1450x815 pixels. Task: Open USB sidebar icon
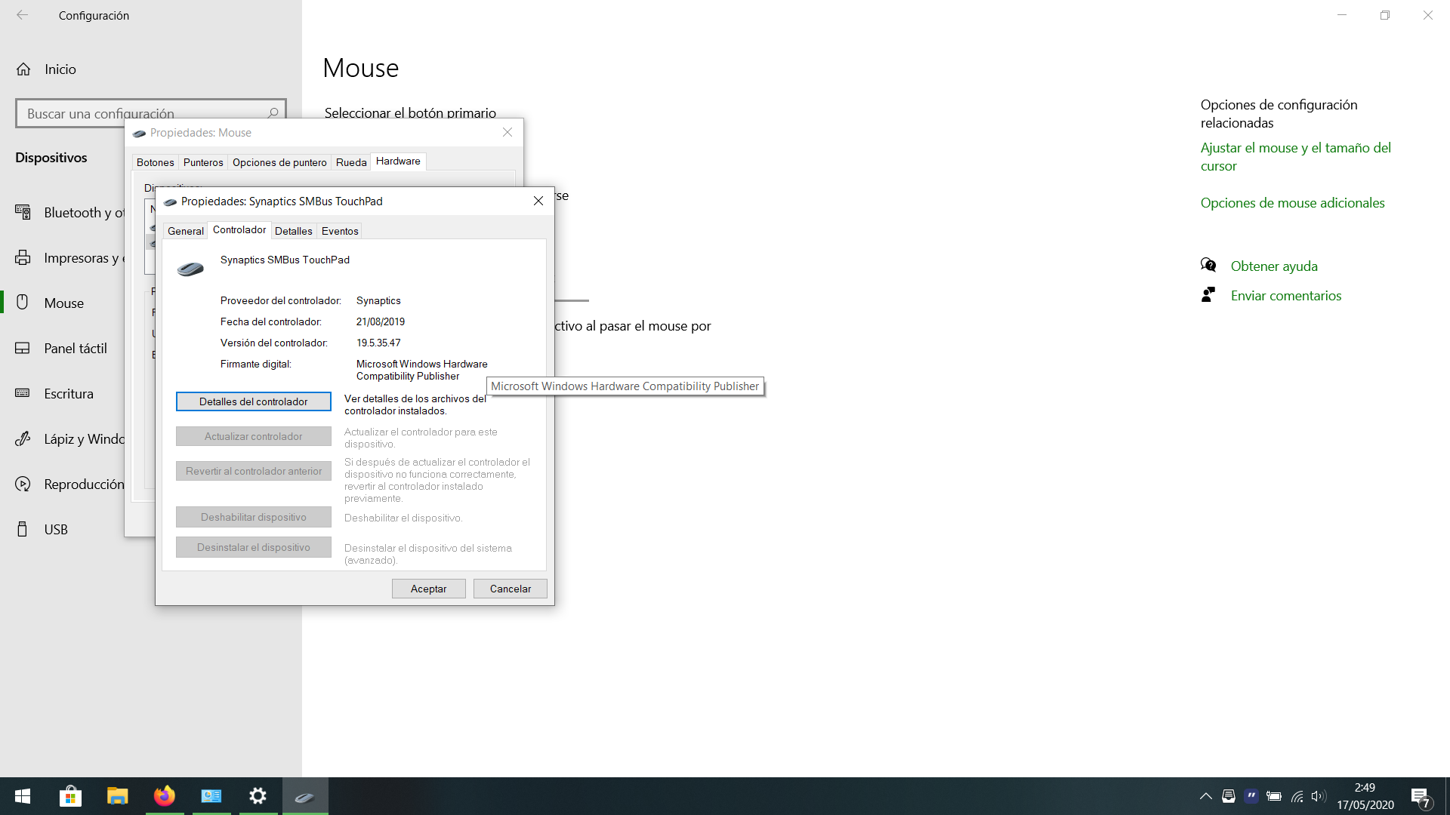pyautogui.click(x=23, y=529)
